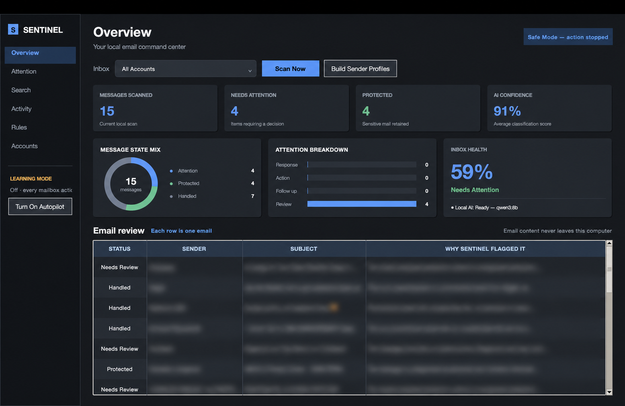The image size is (625, 406).
Task: Click the Learning Mode label in sidebar
Action: tap(31, 179)
